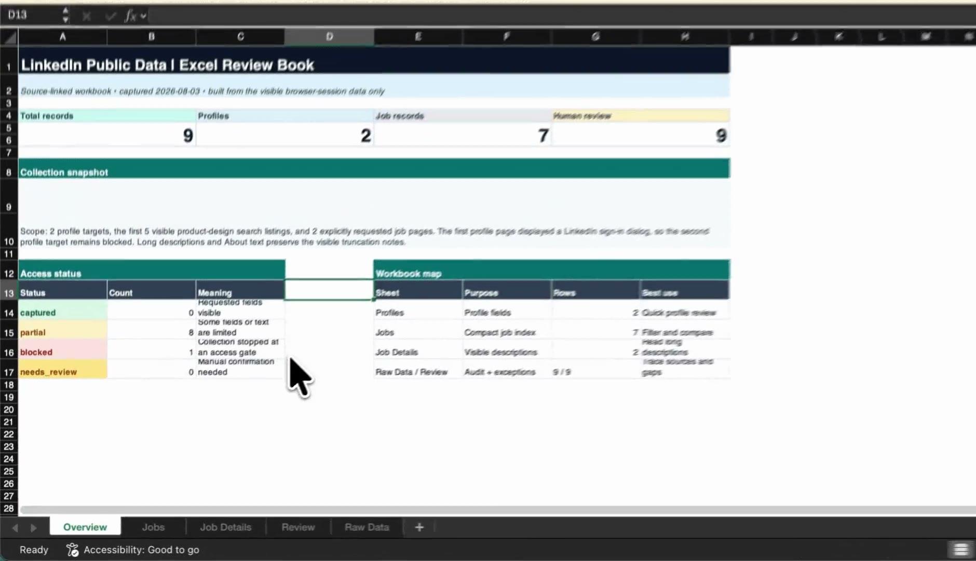
Task: Select column D header
Action: pyautogui.click(x=329, y=37)
